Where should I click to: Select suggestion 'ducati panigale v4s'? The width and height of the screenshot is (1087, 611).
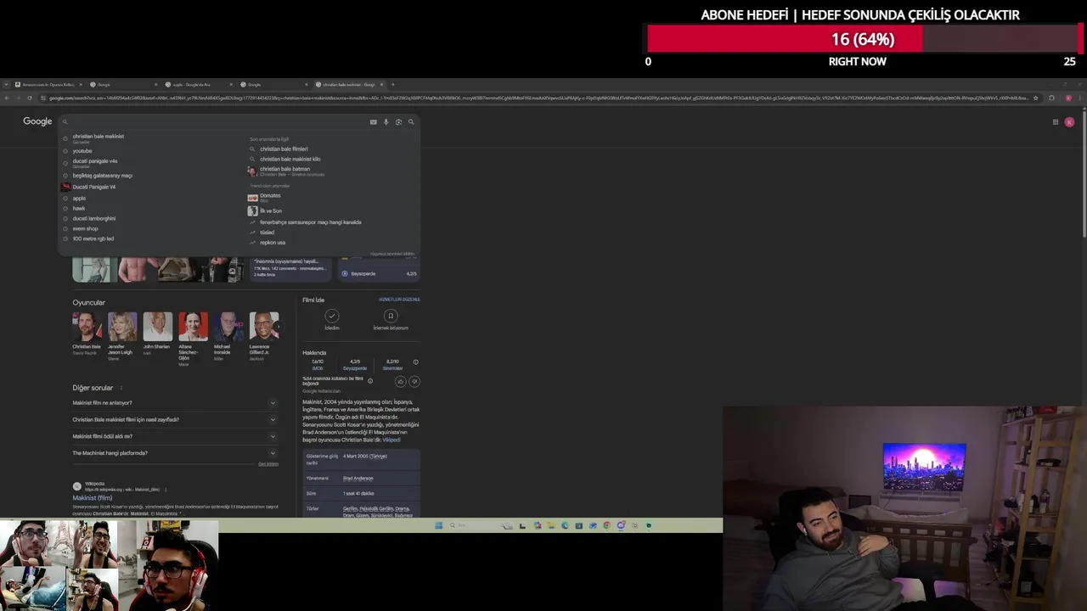pos(95,161)
